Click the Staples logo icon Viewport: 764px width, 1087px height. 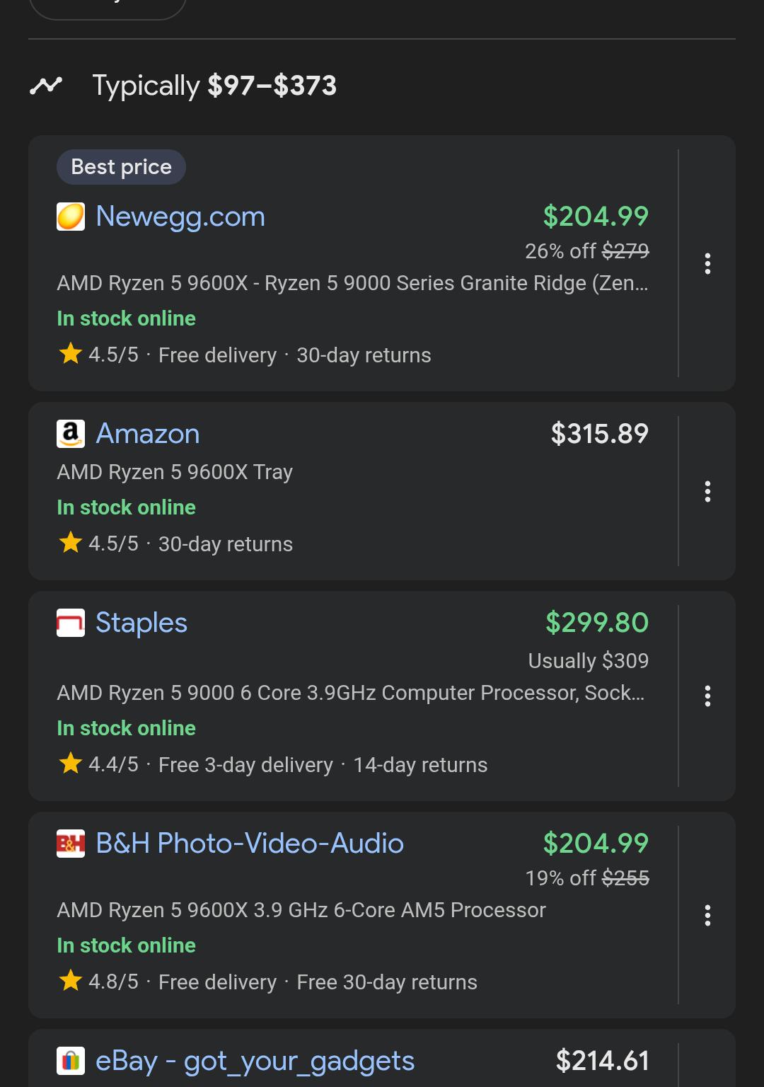coord(71,623)
